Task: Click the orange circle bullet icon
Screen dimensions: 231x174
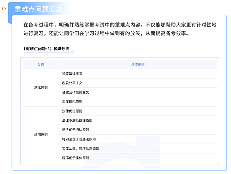Action: tap(4, 8)
